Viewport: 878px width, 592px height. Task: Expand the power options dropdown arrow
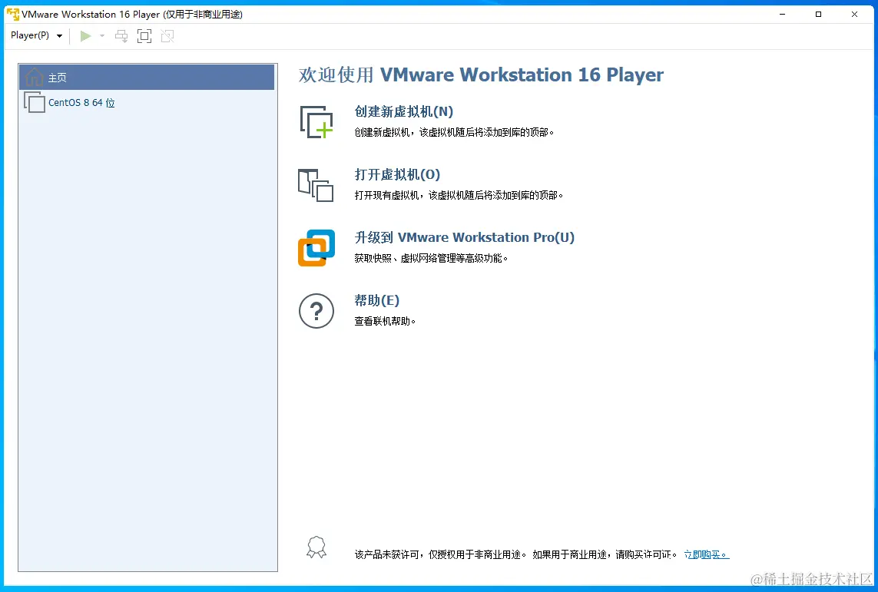(102, 36)
